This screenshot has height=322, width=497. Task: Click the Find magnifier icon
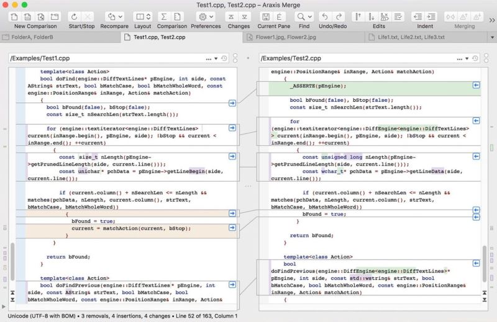(301, 17)
